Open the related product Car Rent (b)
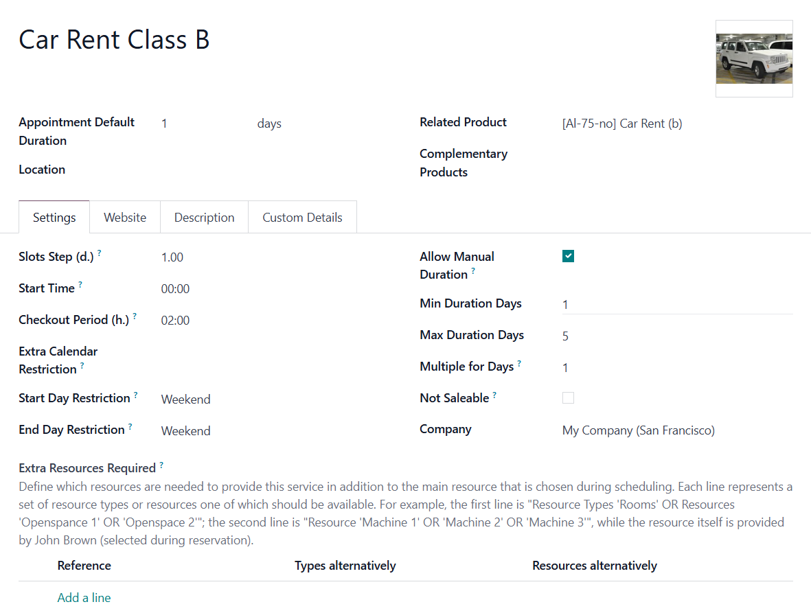The image size is (811, 613). 621,124
